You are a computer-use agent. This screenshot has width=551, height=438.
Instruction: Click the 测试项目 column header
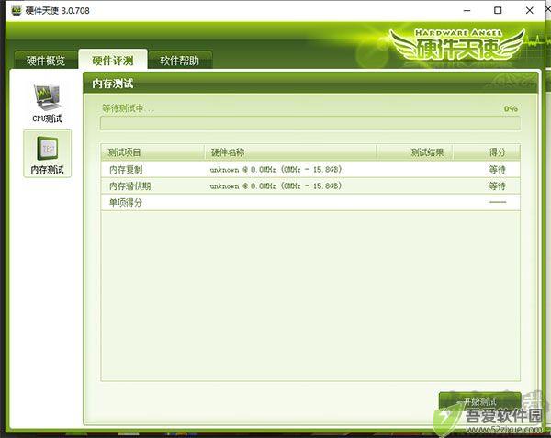[152, 152]
